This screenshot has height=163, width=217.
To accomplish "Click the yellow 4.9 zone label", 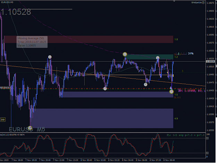I will pos(176,118).
